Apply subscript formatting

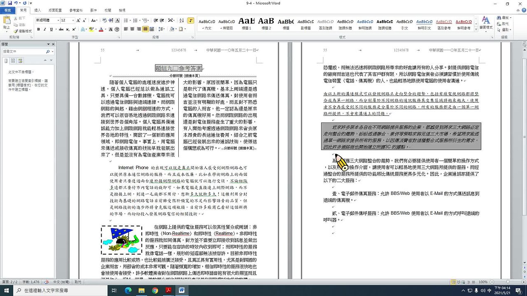coord(68,29)
